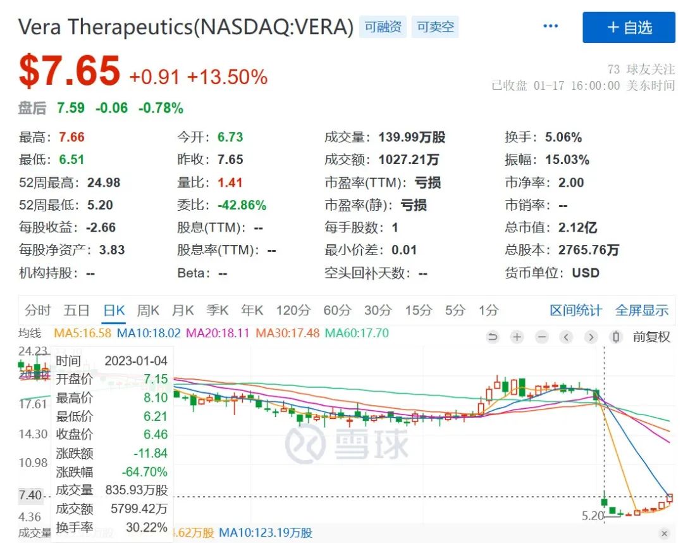The image size is (683, 543).
Task: Click the MA60:17.70 moving average label
Action: click(357, 334)
